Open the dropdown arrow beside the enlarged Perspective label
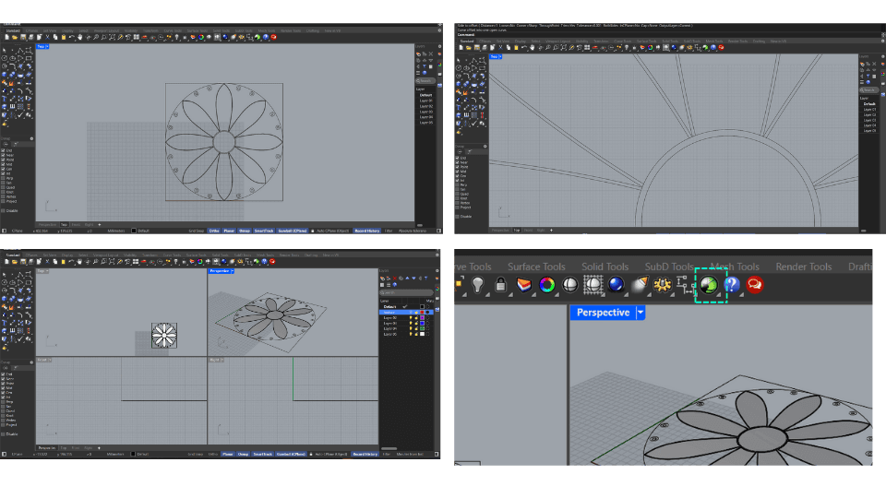This screenshot has width=886, height=498. click(641, 313)
